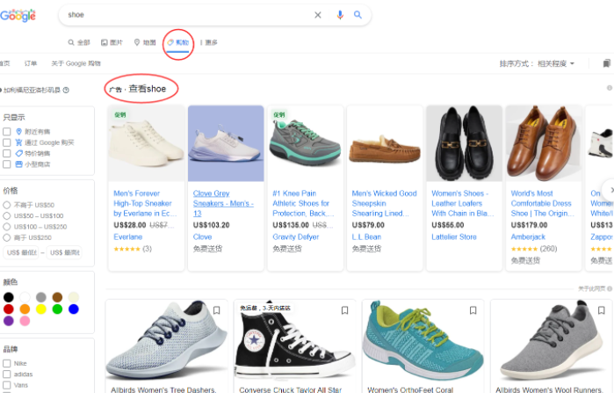Start voice search with the microphone icon

coord(340,15)
